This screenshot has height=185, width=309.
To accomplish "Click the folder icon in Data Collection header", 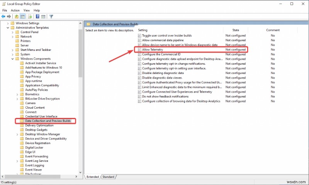I will pos(88,24).
